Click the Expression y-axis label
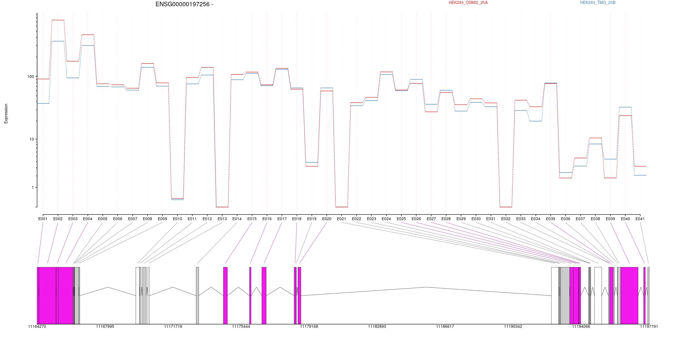The height and width of the screenshot is (340, 680). (6, 114)
